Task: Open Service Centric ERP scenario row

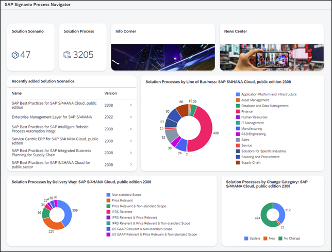Action: click(x=72, y=141)
